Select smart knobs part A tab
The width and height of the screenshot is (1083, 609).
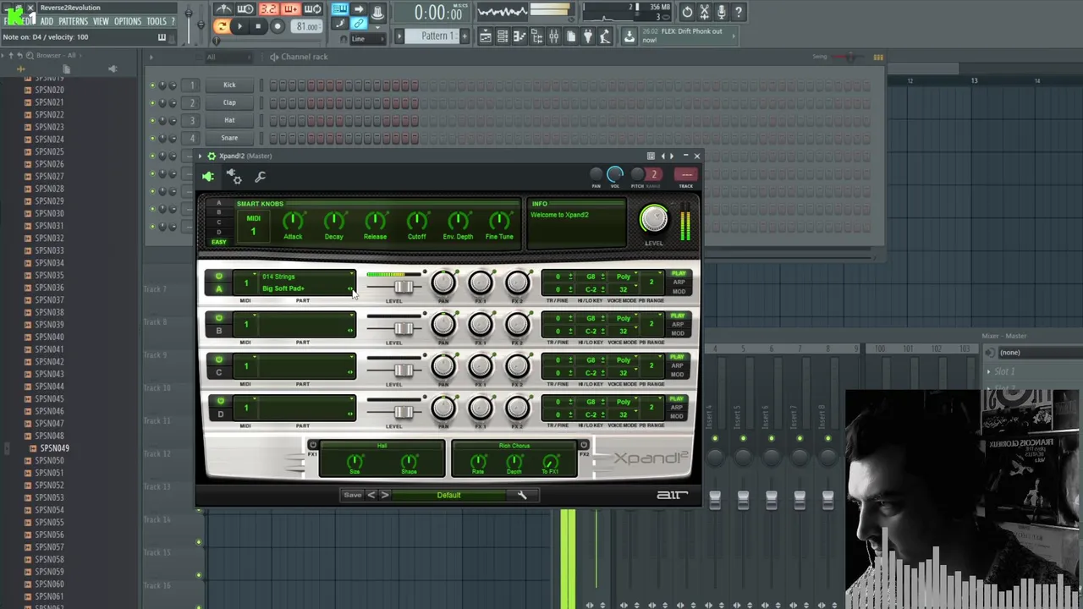[219, 203]
